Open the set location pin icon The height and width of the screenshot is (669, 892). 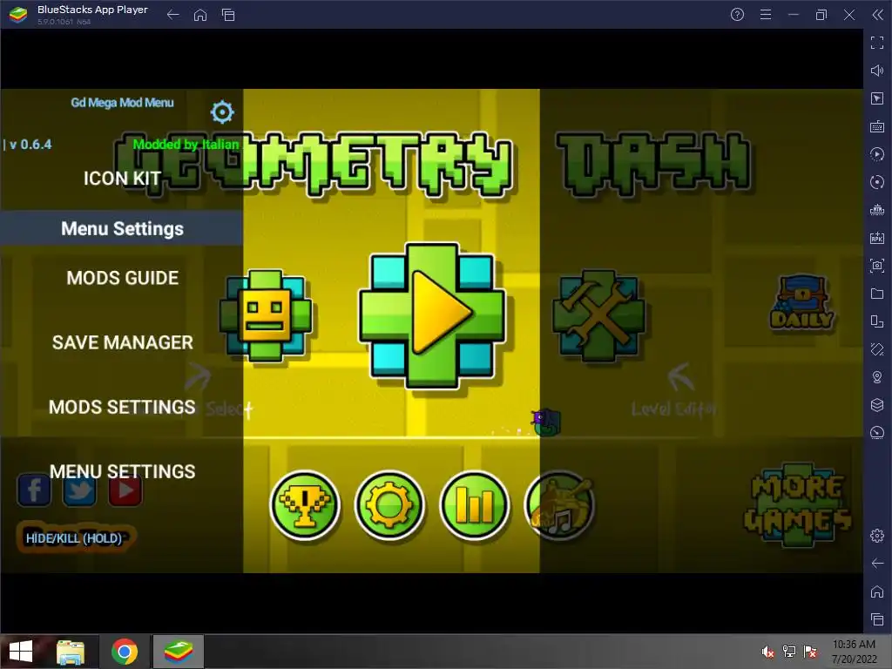[877, 377]
